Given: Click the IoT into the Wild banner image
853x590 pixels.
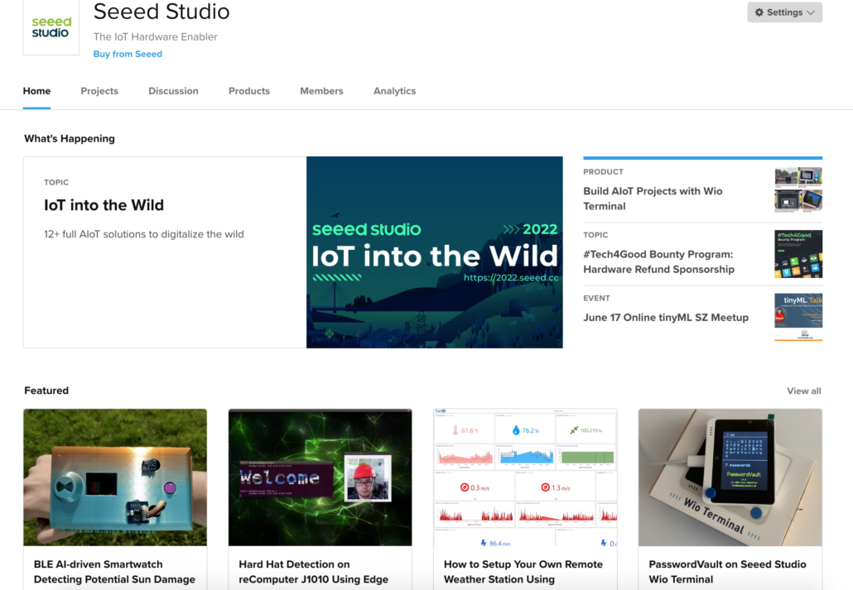Looking at the screenshot, I should click(434, 252).
